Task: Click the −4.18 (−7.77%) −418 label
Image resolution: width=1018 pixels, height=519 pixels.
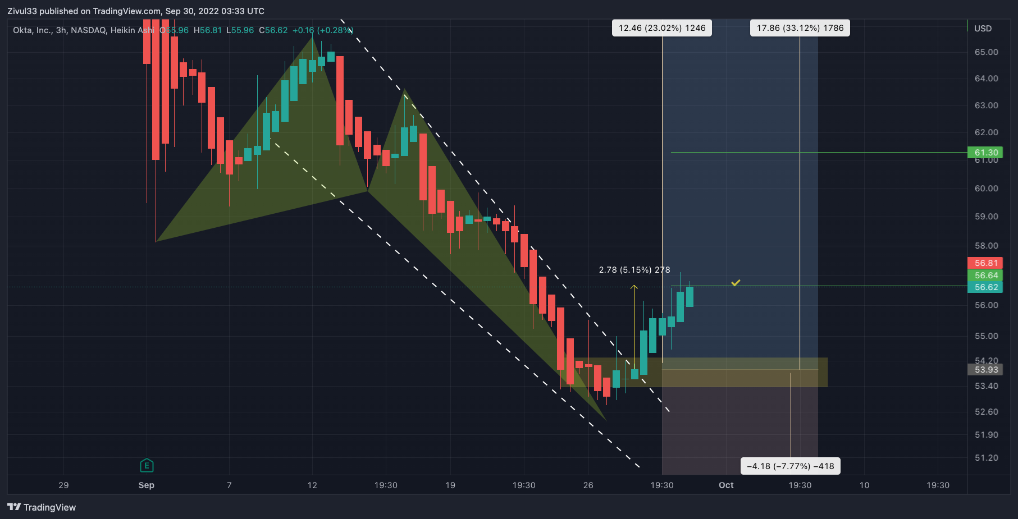Action: 791,466
